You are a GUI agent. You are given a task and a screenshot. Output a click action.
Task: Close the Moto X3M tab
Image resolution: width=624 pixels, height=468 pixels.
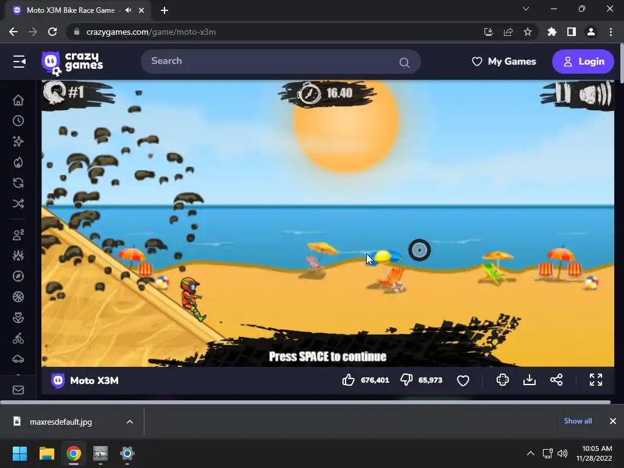coord(141,10)
